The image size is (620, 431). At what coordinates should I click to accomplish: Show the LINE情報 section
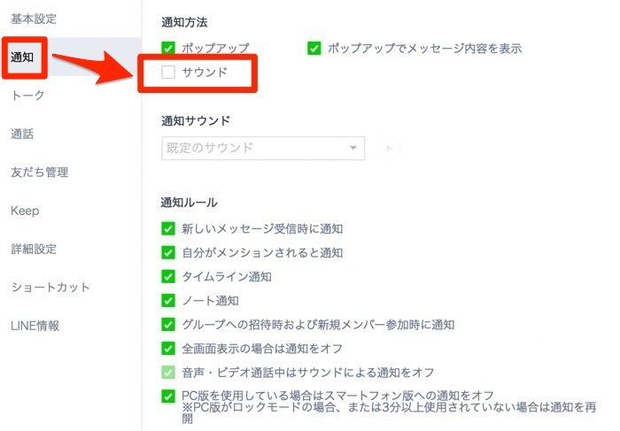tap(35, 326)
